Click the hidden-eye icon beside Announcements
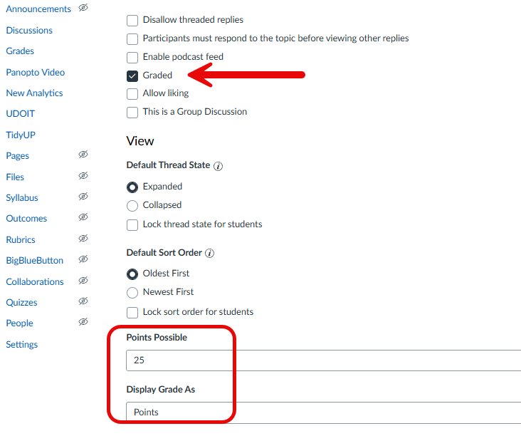This screenshot has width=521, height=436. click(x=83, y=8)
